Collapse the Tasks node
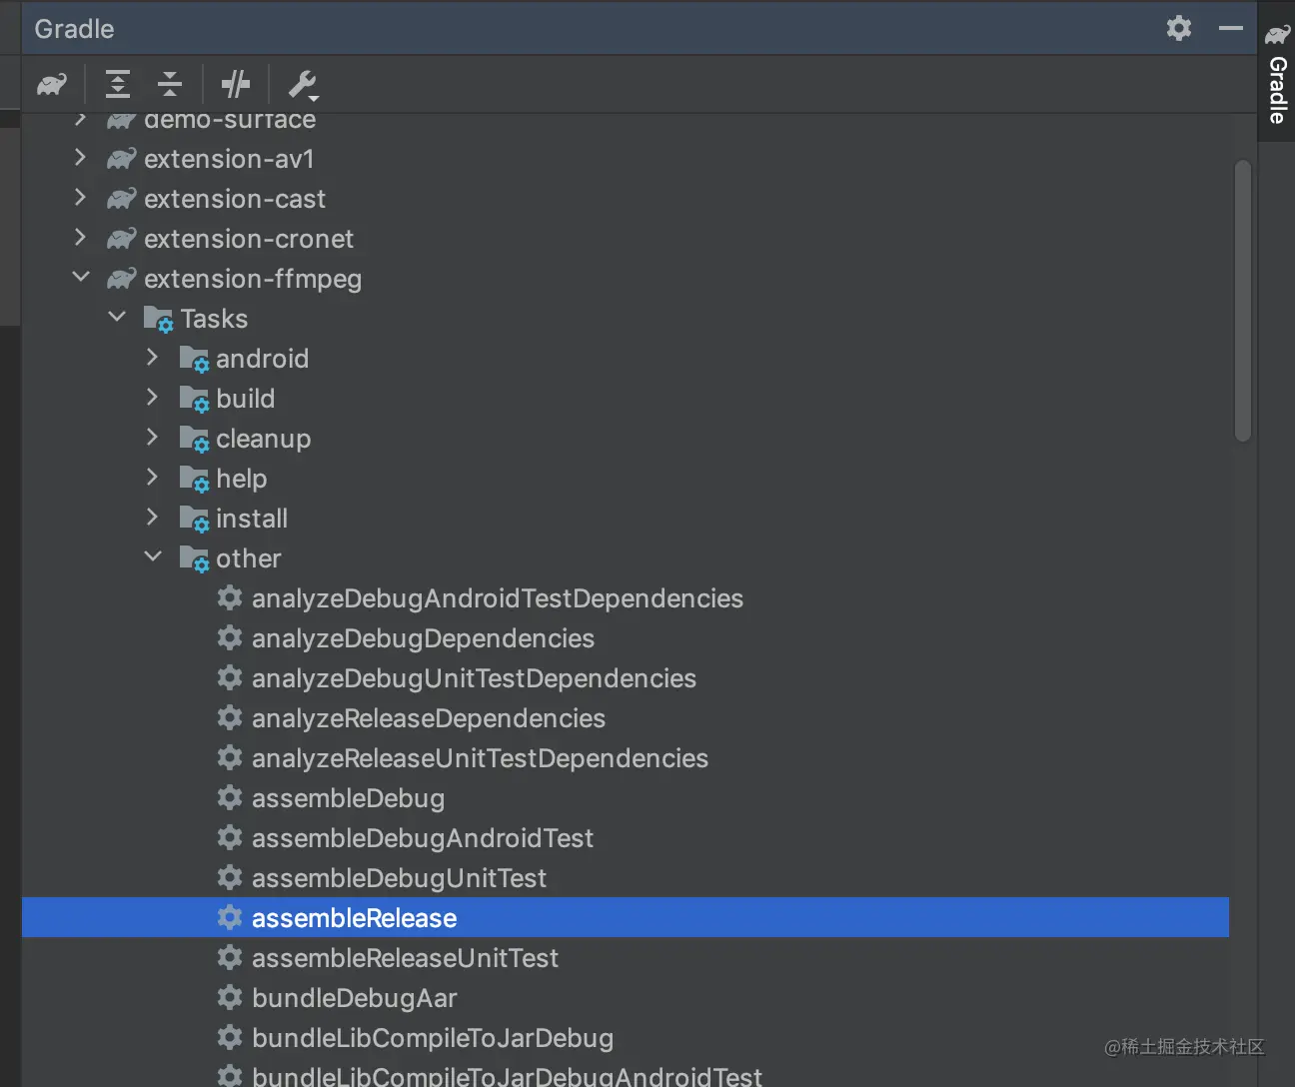The image size is (1295, 1087). [x=117, y=317]
